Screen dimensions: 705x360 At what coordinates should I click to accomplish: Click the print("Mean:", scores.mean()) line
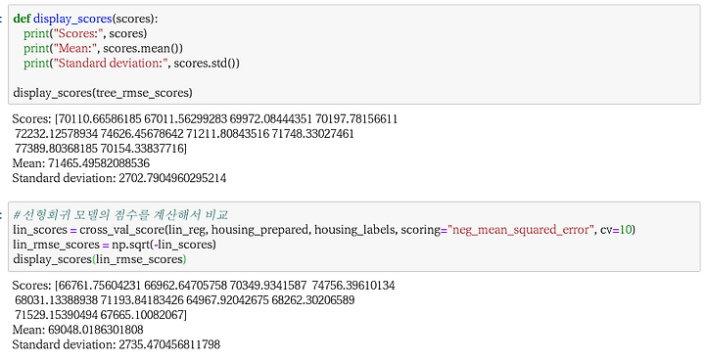click(x=104, y=49)
